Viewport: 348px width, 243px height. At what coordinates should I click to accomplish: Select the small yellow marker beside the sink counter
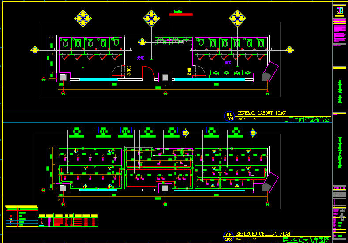coord(142,42)
